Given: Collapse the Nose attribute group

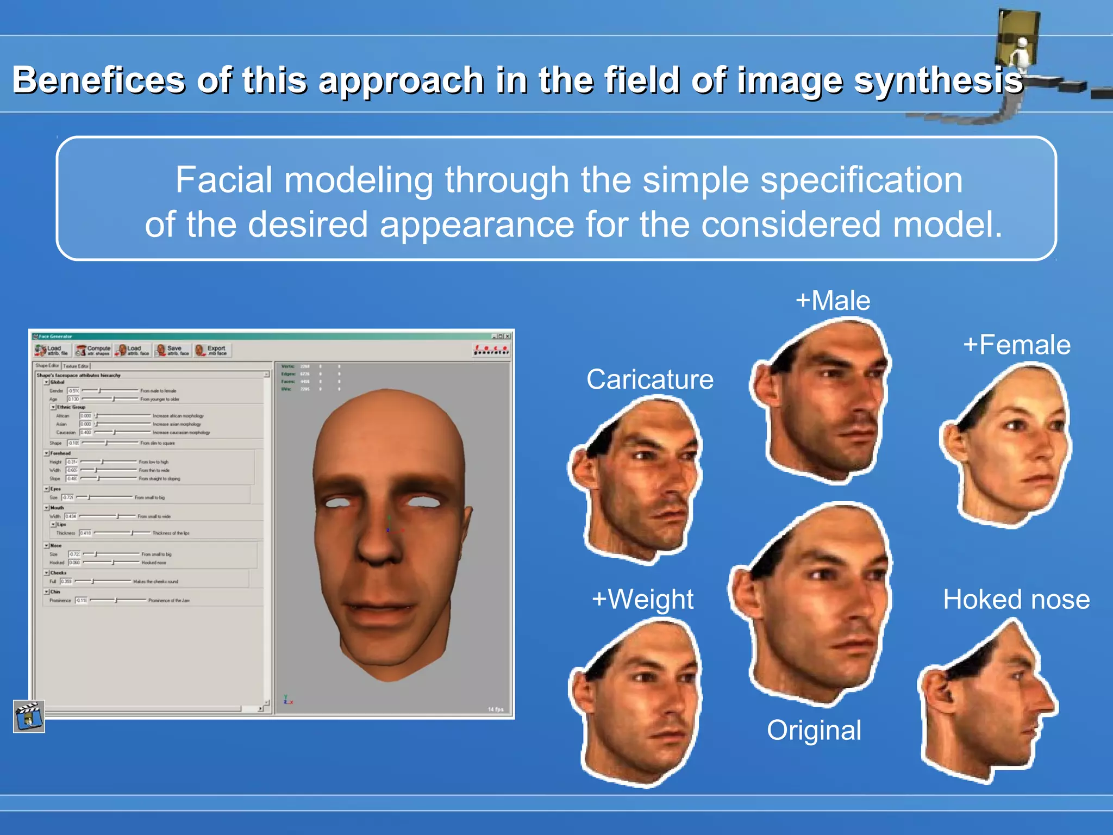Looking at the screenshot, I should pos(47,545).
